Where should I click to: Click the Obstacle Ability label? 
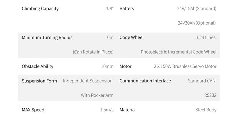pos(38,66)
